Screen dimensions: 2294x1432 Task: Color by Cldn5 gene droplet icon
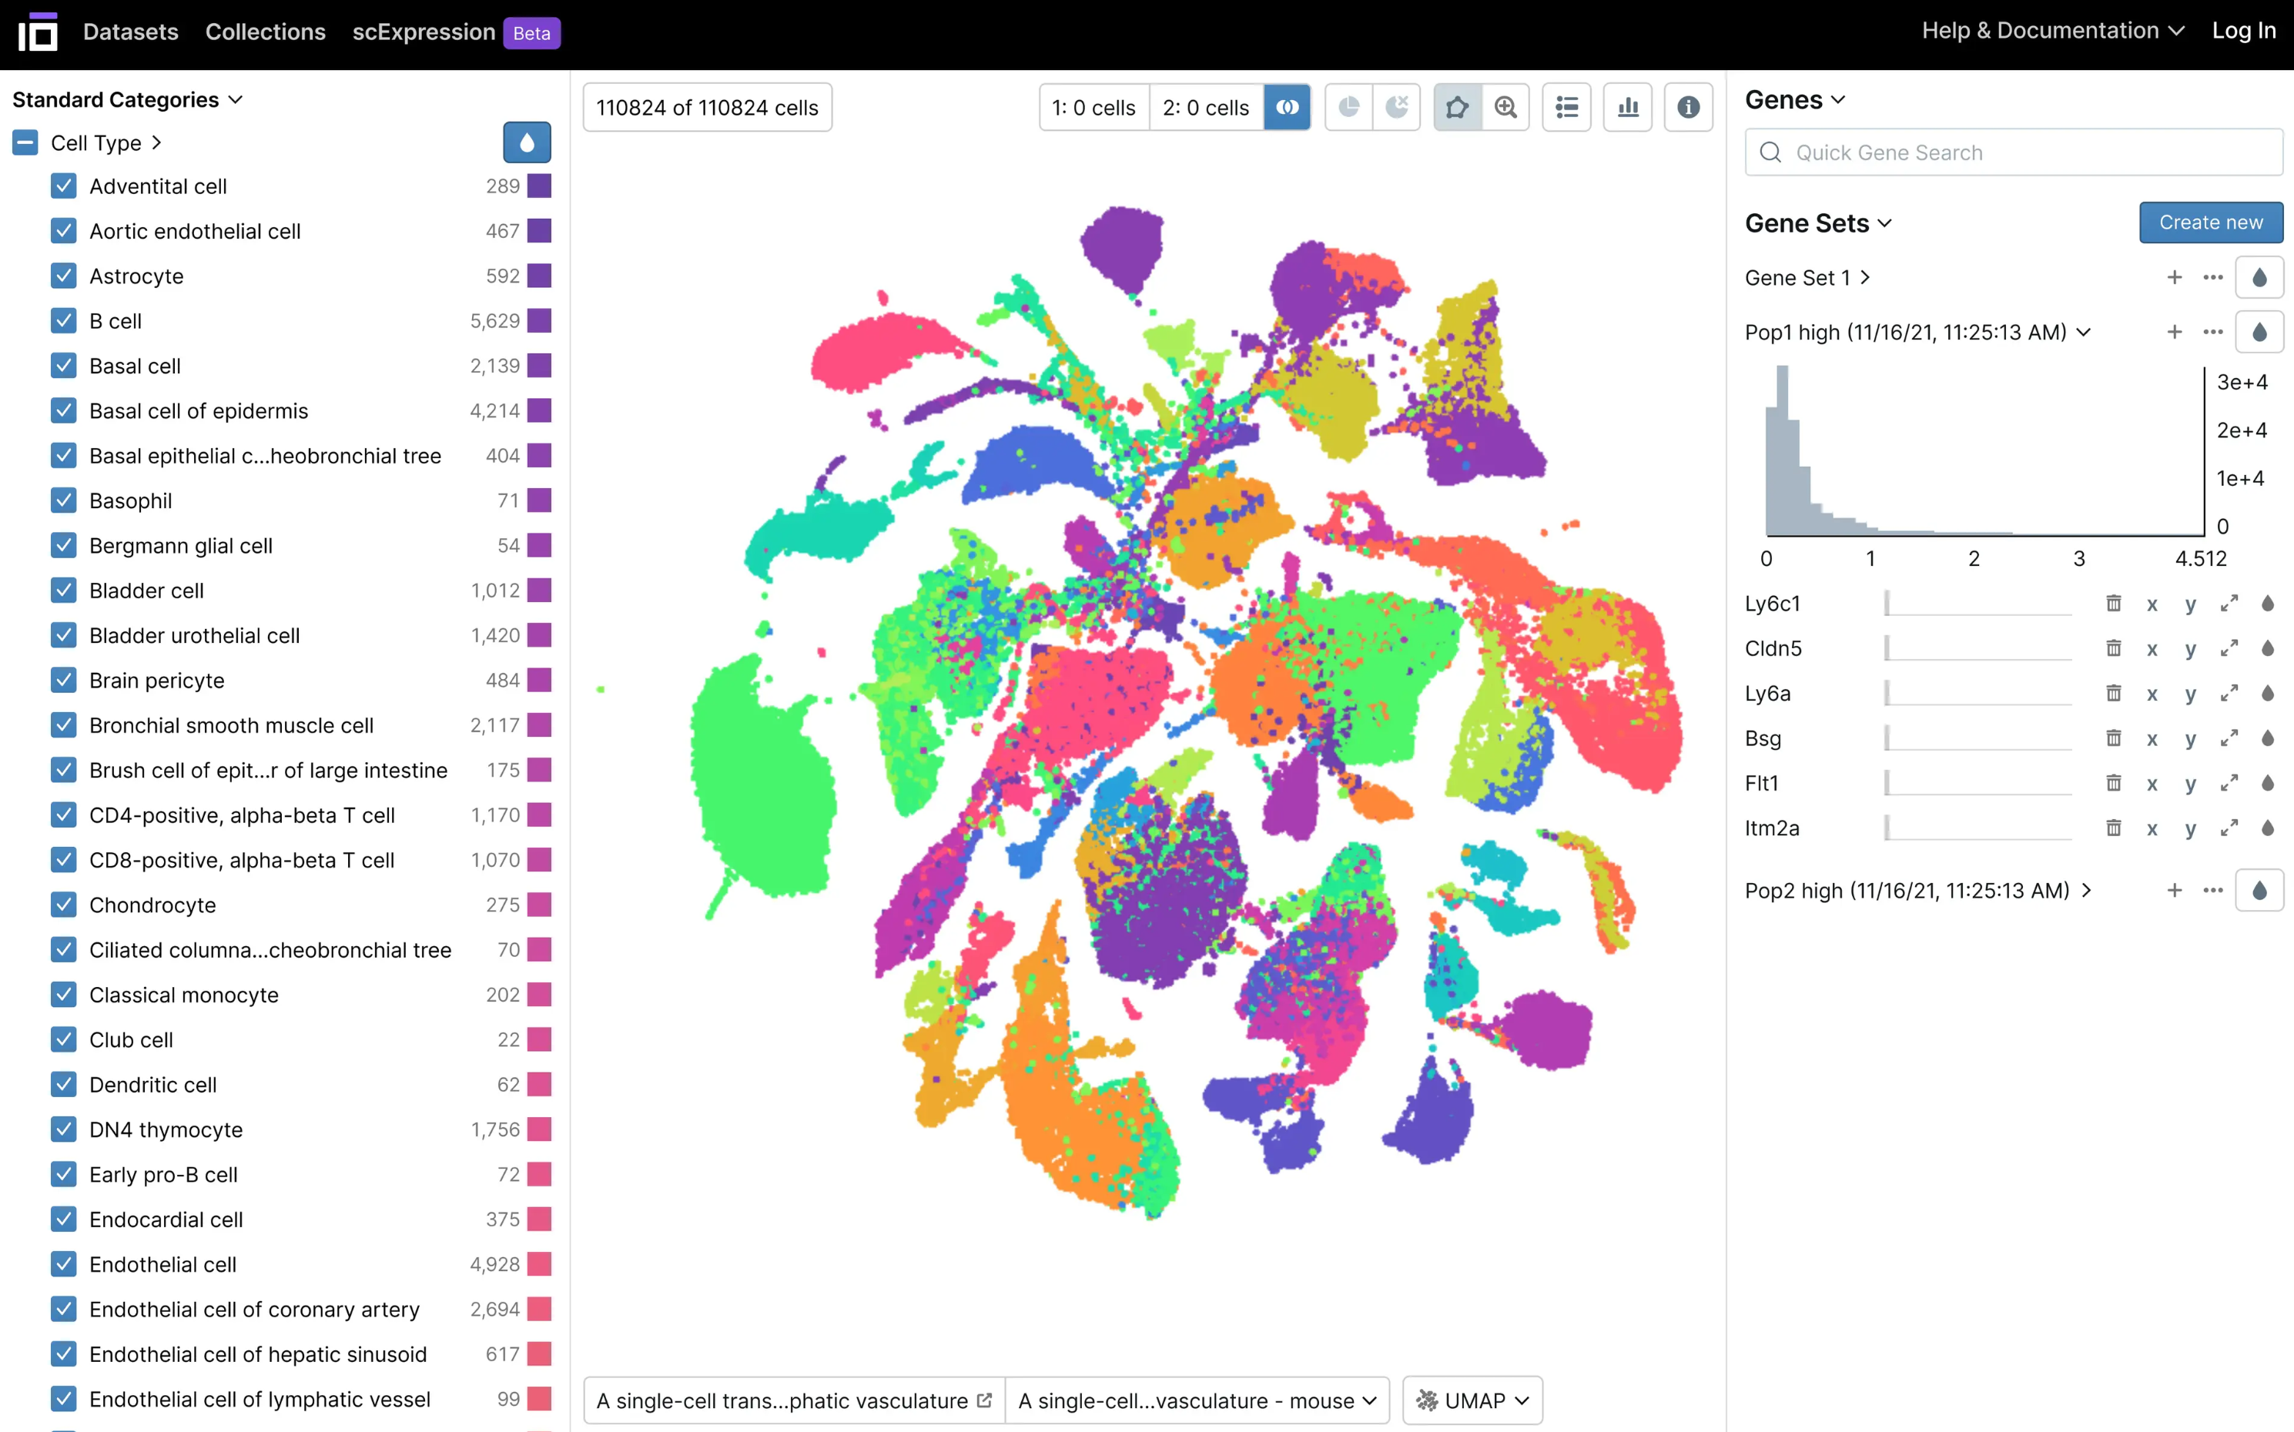(x=2268, y=649)
